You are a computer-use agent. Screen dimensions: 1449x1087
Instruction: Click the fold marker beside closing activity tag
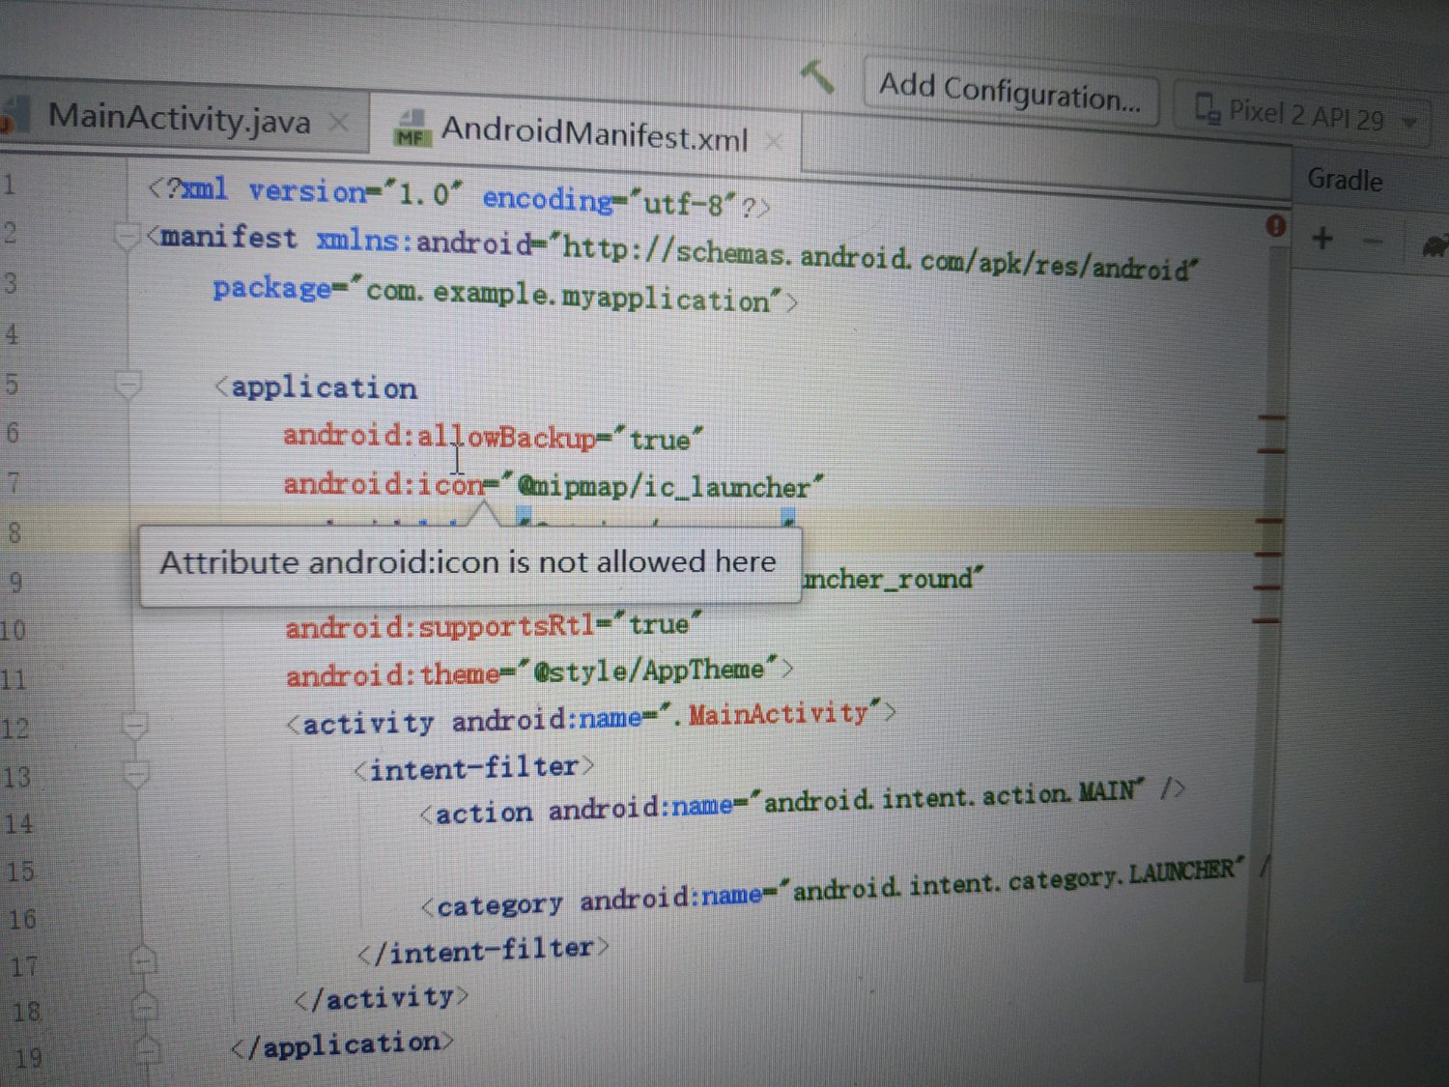(145, 1006)
